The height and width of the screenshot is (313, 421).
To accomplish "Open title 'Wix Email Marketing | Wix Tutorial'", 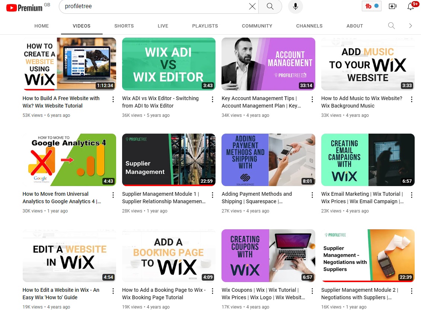I will (x=362, y=198).
